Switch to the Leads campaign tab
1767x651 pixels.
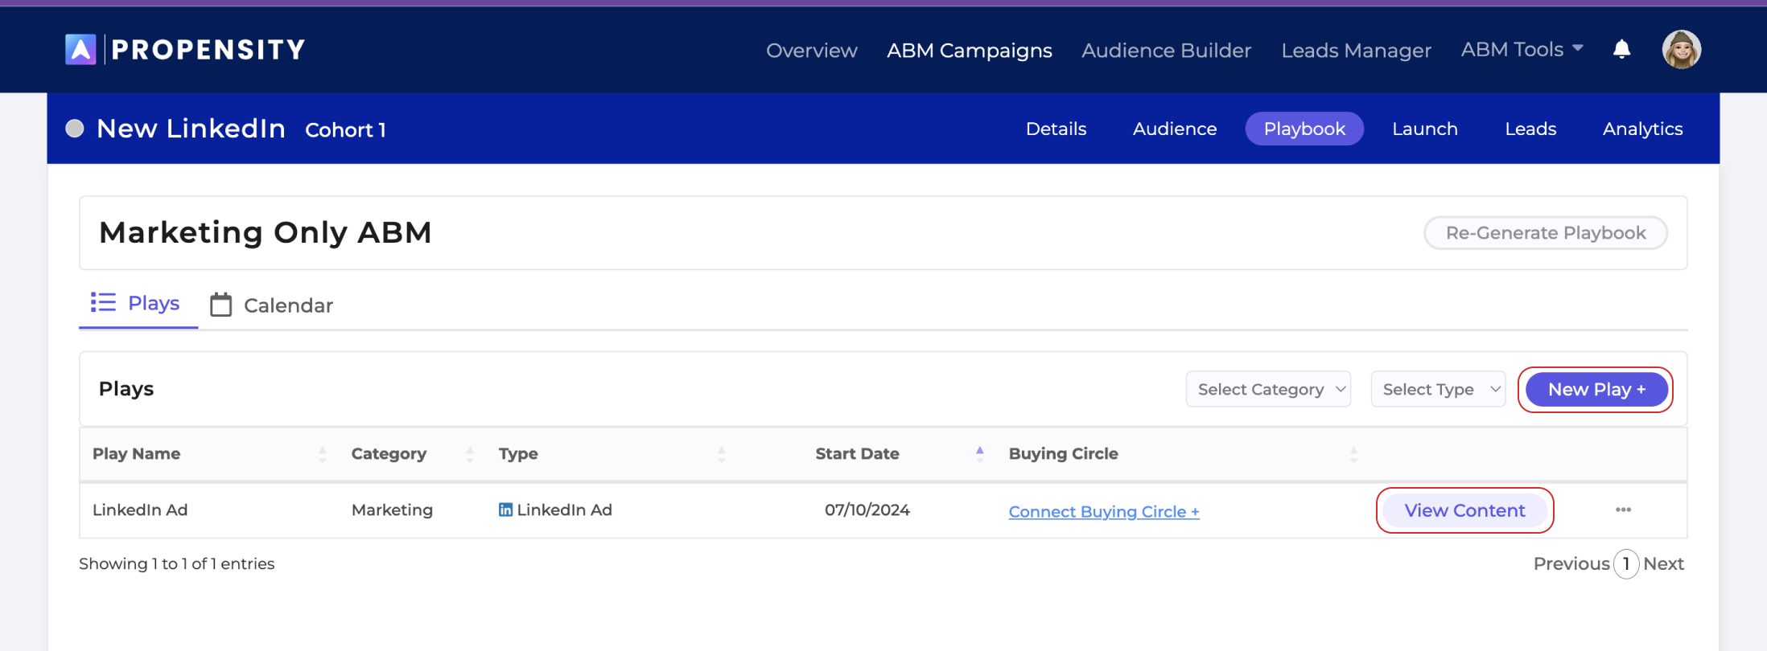click(x=1530, y=129)
